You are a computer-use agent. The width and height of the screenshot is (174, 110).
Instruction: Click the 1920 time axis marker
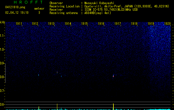pyautogui.click(x=167, y=24)
